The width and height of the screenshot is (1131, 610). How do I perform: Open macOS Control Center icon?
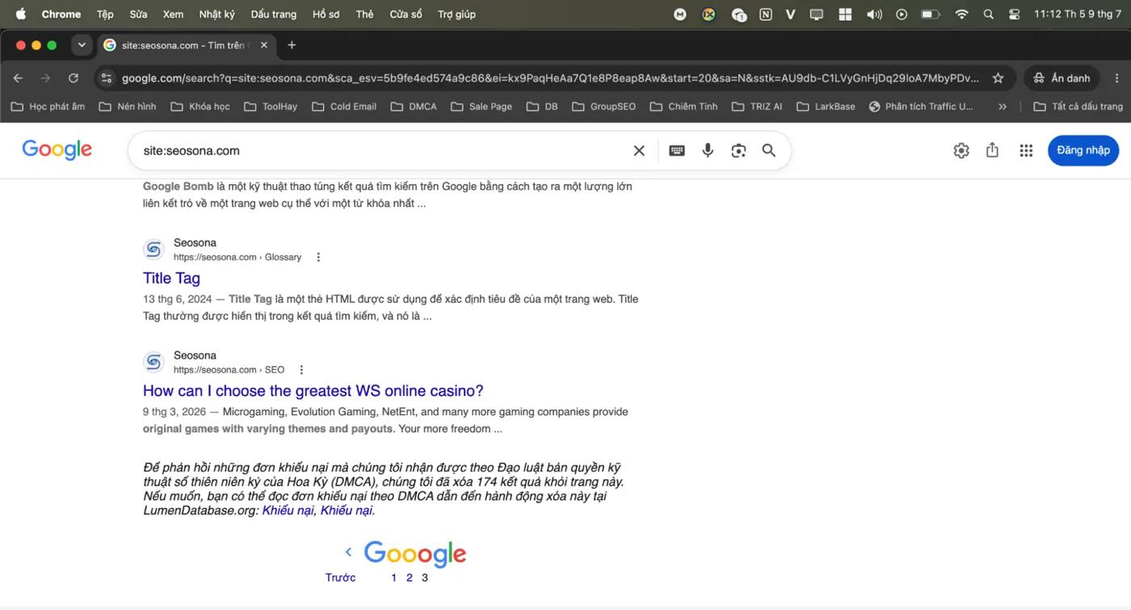(x=1015, y=14)
